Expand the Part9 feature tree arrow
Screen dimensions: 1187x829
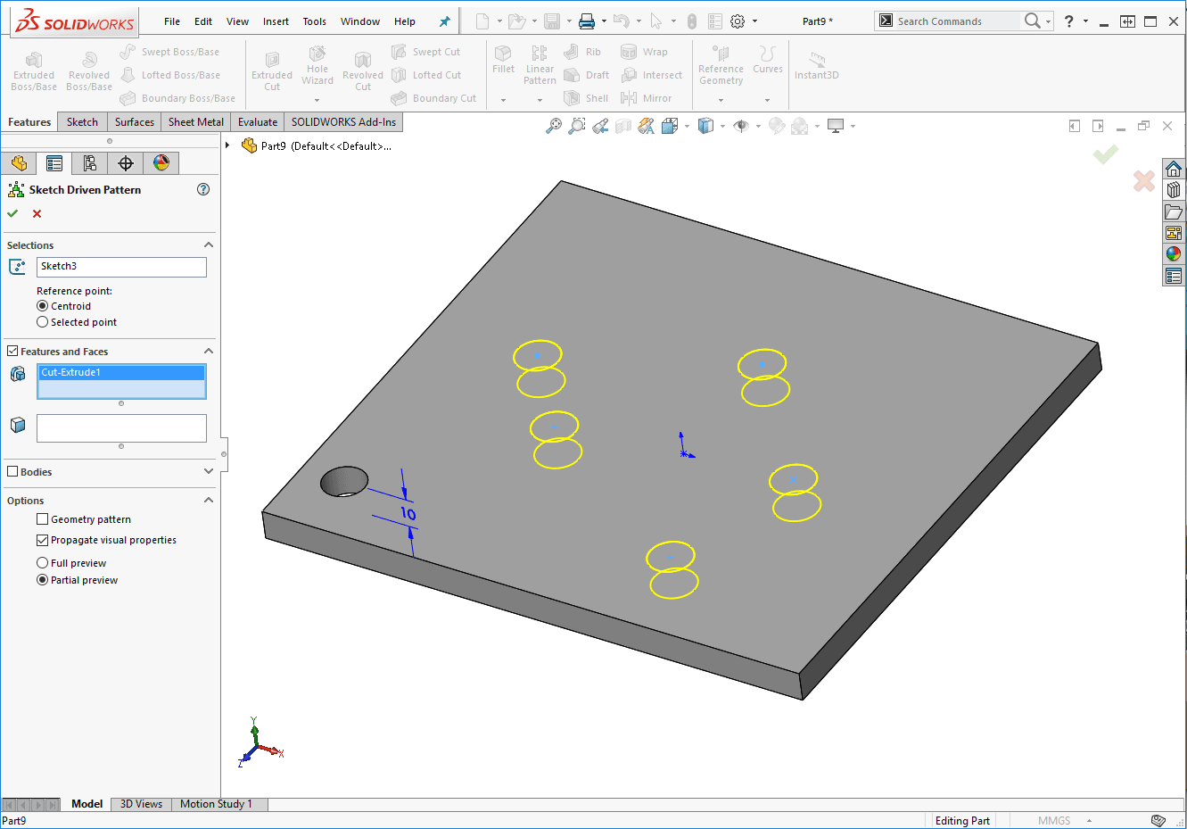[228, 145]
